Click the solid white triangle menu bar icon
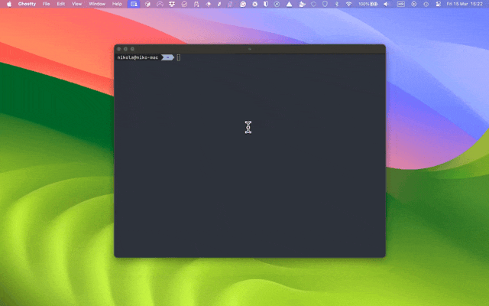 tap(289, 4)
